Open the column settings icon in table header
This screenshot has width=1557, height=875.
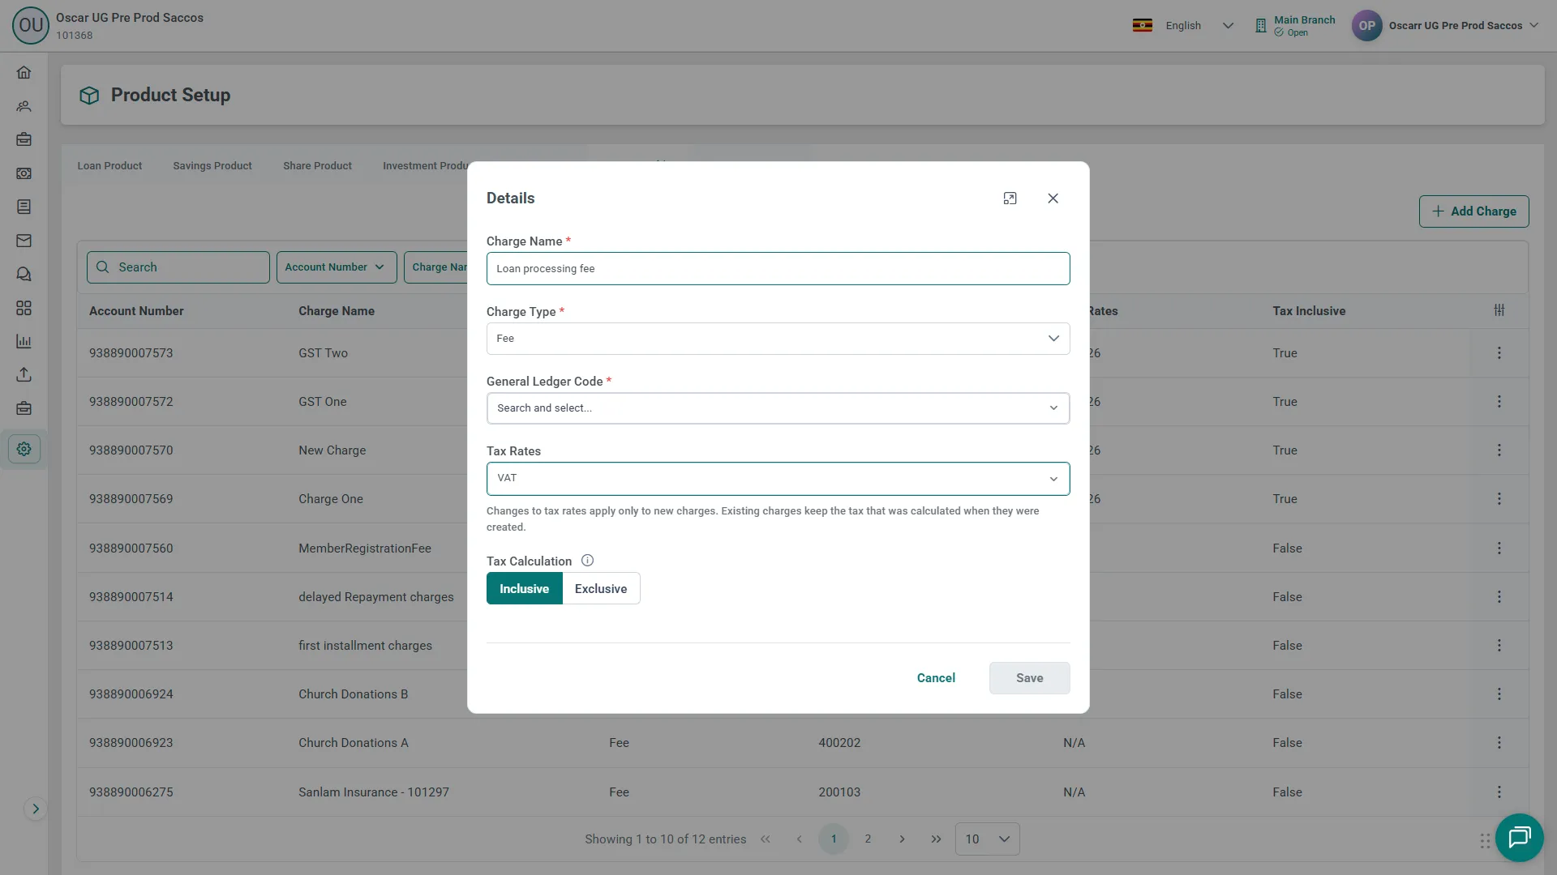pos(1499,310)
